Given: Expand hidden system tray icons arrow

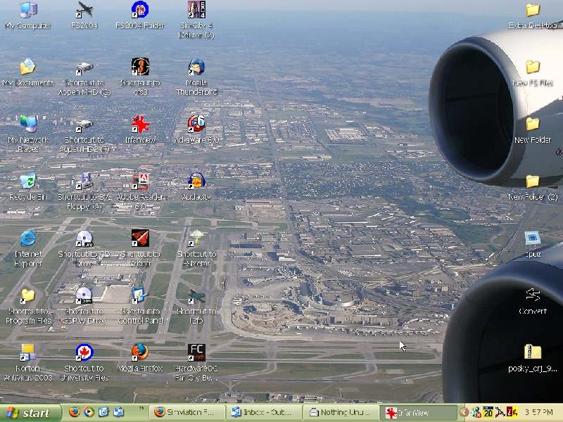Looking at the screenshot, I should 464,413.
